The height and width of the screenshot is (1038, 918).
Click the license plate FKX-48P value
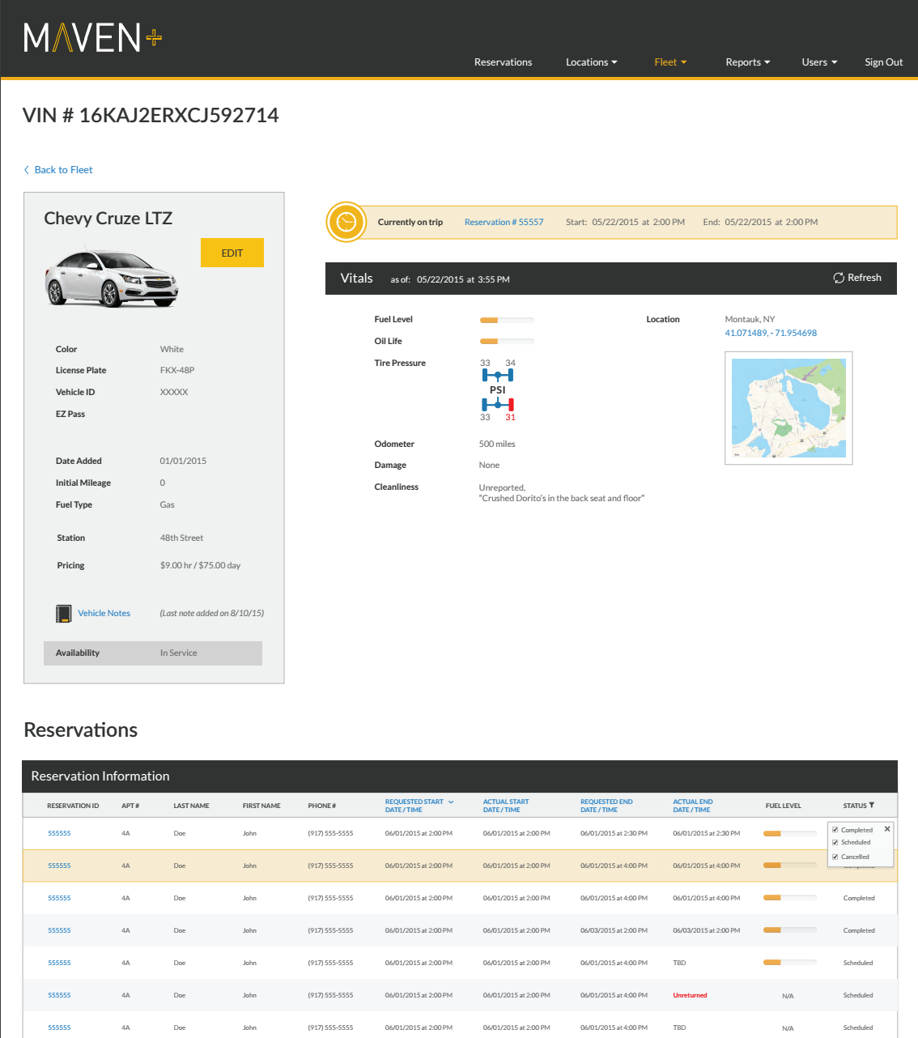(177, 371)
